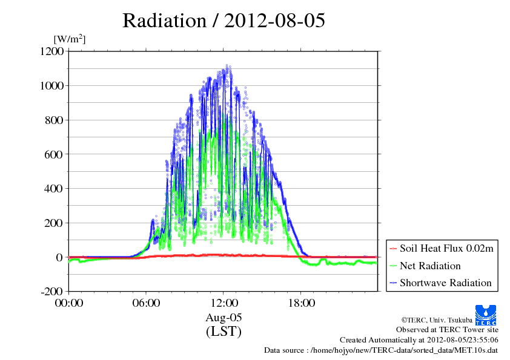The image size is (510, 360).
Task: Click 'Observed at TERC Tower site' text
Action: click(x=447, y=330)
